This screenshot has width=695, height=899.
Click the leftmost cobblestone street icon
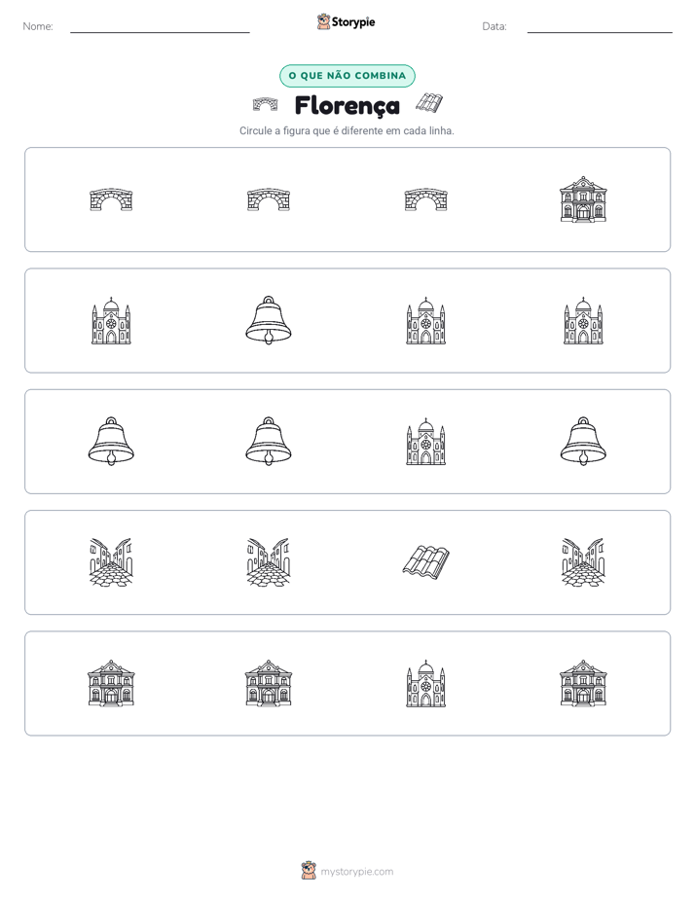pyautogui.click(x=111, y=562)
